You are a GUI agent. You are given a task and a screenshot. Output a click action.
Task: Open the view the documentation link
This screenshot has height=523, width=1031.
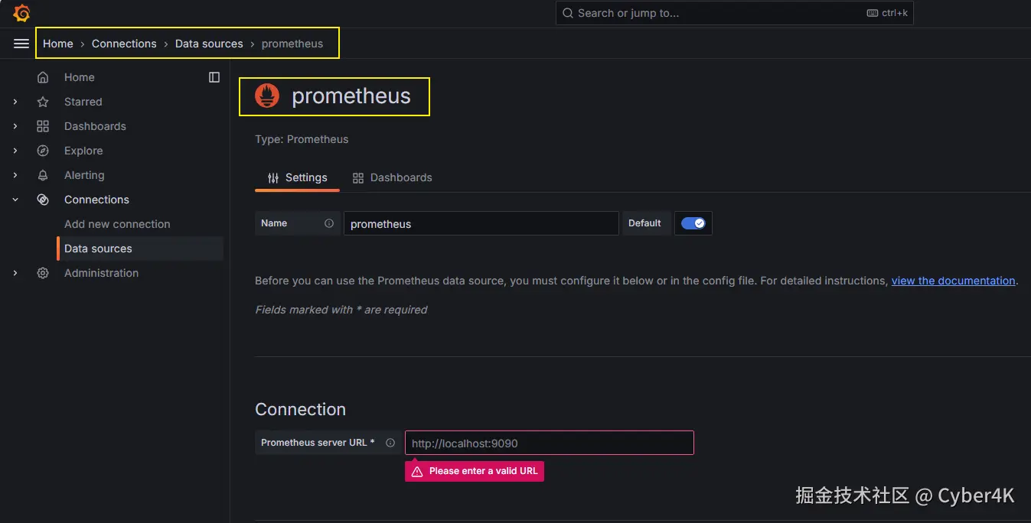(953, 281)
